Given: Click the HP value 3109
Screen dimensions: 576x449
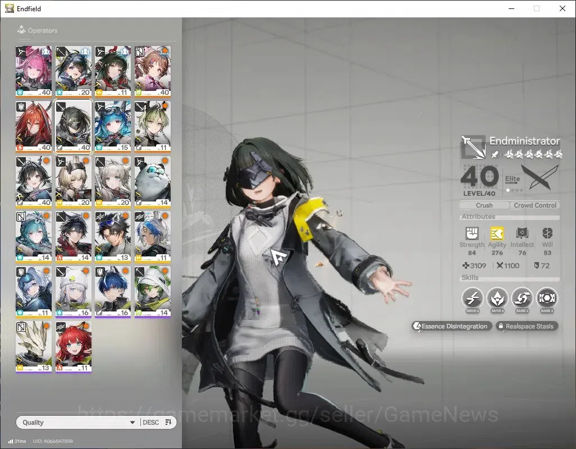Looking at the screenshot, I should click(474, 265).
